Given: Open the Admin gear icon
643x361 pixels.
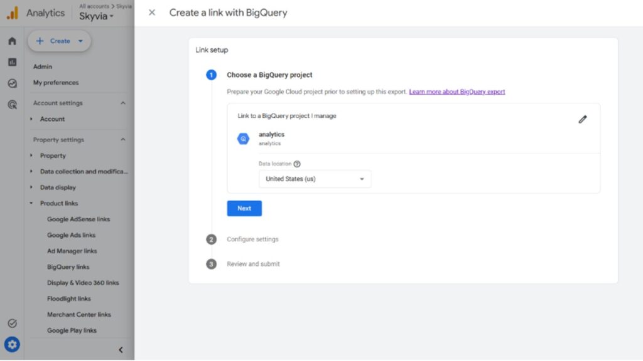Looking at the screenshot, I should [x=13, y=345].
